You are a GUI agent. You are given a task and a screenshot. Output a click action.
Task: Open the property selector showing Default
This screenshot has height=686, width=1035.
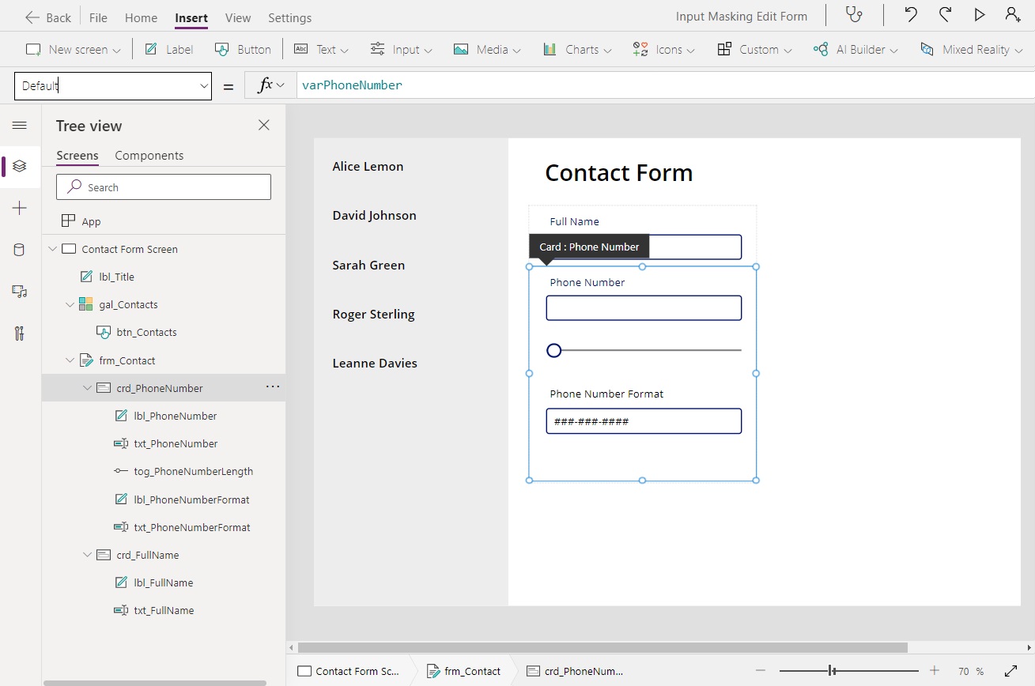tap(113, 85)
